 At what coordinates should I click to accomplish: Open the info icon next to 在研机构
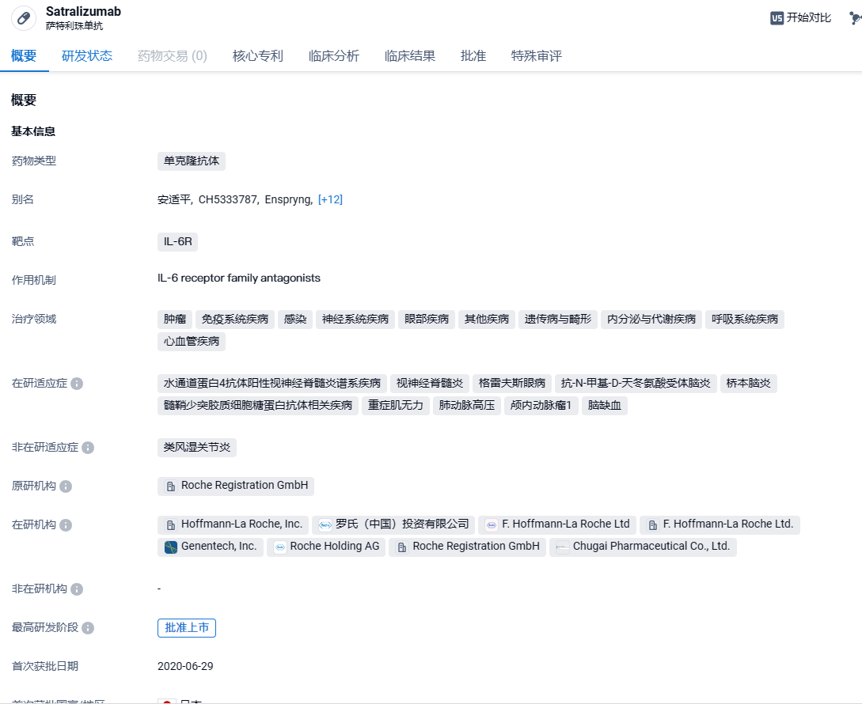click(66, 525)
